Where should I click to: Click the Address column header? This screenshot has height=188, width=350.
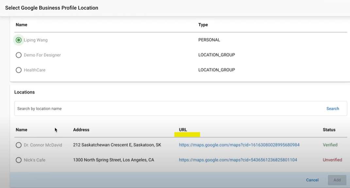tap(81, 130)
